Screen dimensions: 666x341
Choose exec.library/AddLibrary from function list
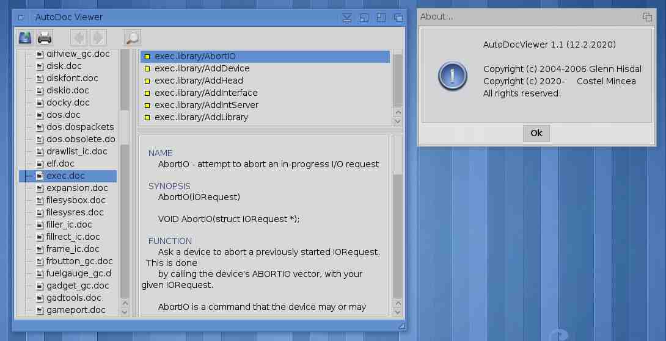[201, 117]
